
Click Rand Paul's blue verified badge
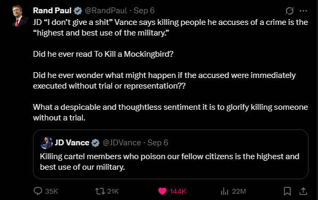pyautogui.click(x=78, y=11)
